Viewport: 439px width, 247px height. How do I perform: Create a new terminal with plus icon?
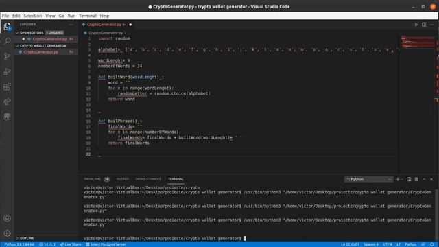click(x=397, y=179)
